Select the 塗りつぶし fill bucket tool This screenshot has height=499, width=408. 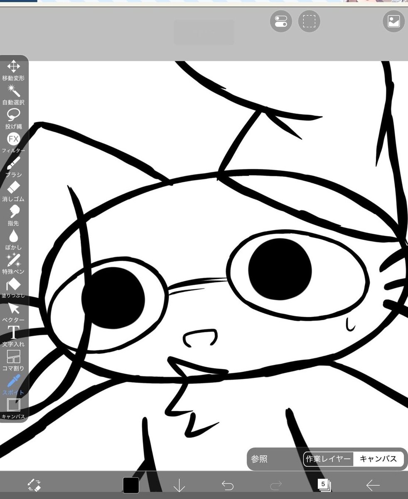coord(13,288)
